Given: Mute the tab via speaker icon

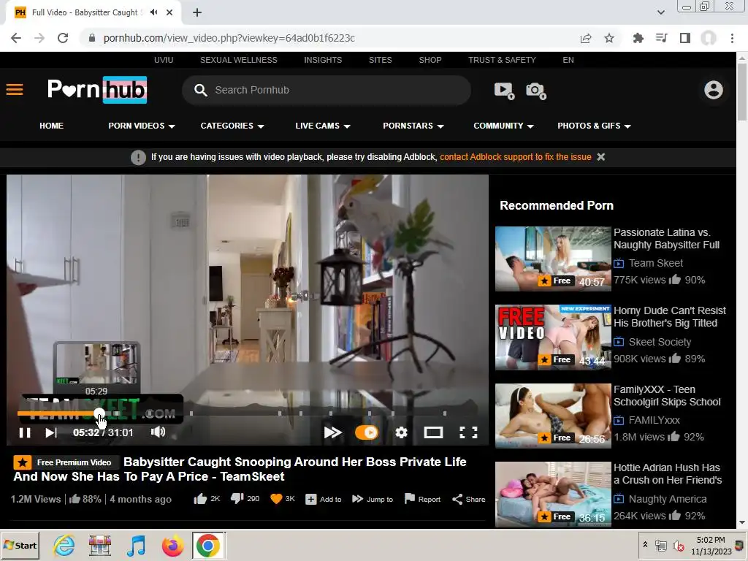Looking at the screenshot, I should tap(153, 12).
